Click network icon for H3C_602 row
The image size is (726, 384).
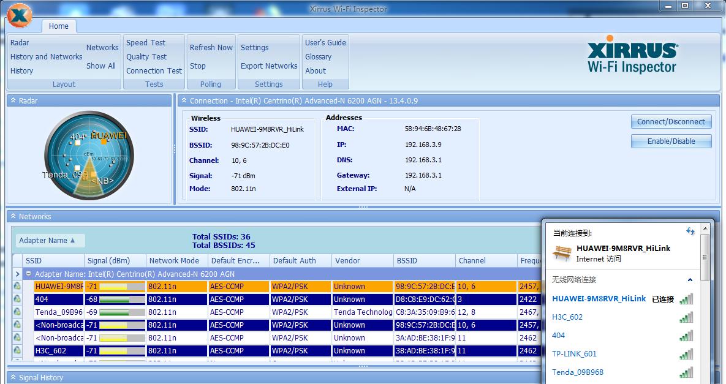click(x=17, y=351)
